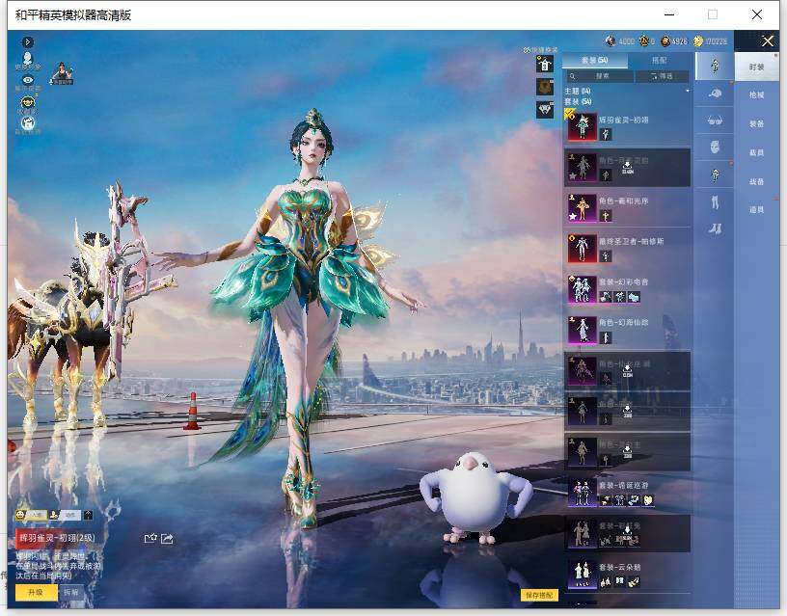This screenshot has height=616, width=787.
Task: Click the 保存搭配 save button
Action: click(539, 596)
